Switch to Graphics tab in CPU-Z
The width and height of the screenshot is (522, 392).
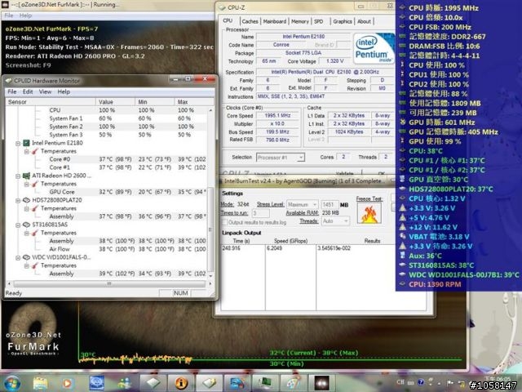click(343, 21)
